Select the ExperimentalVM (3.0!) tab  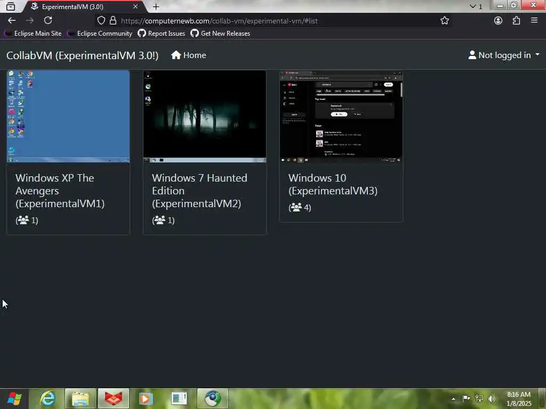tap(85, 6)
